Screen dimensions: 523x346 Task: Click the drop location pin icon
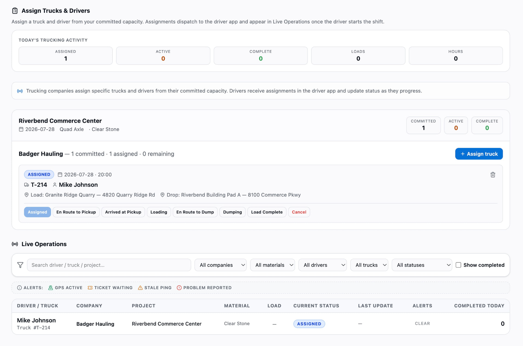(162, 195)
